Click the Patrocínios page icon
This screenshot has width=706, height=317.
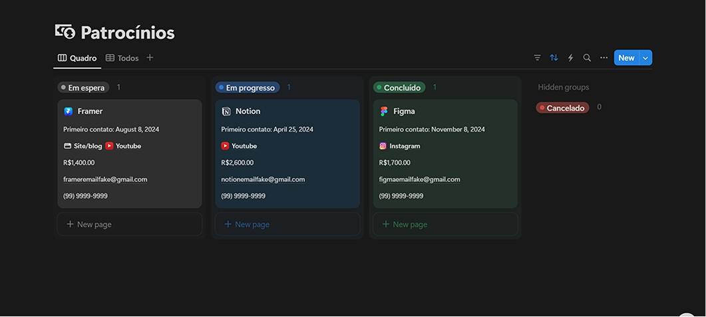(65, 32)
